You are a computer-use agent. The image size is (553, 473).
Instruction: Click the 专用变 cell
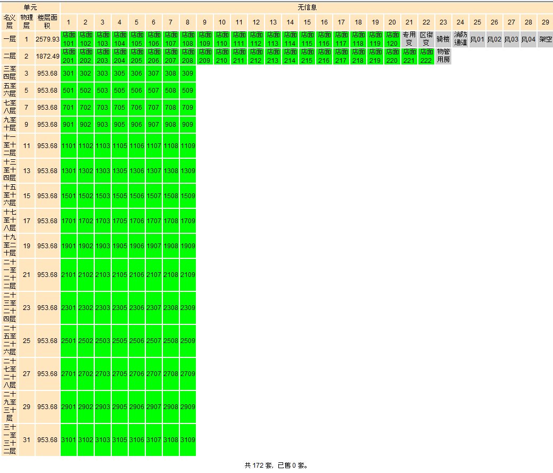[x=409, y=39]
